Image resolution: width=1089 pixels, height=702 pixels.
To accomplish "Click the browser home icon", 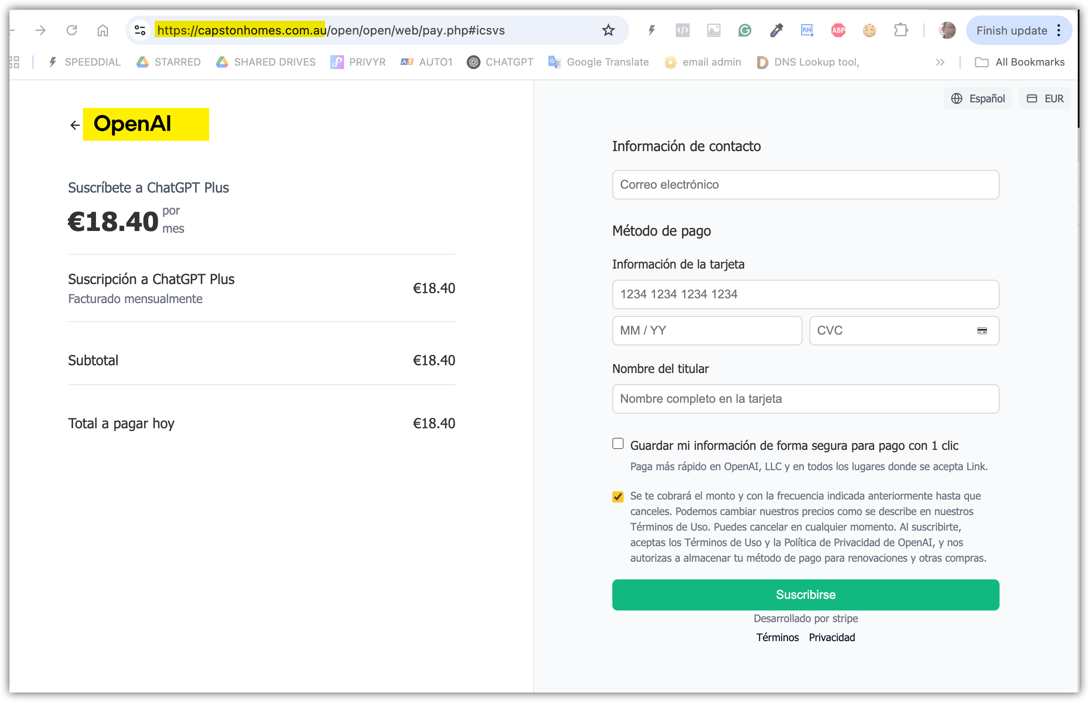I will (103, 31).
